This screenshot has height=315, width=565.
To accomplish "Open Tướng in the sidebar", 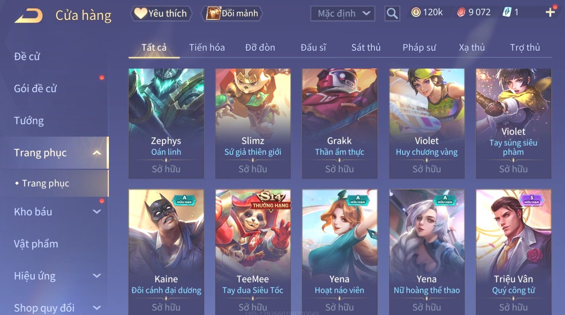I will pyautogui.click(x=29, y=120).
